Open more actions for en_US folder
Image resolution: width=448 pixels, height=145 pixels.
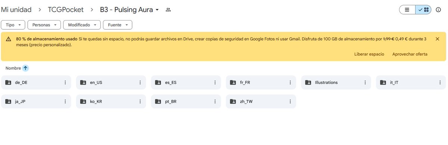click(x=140, y=82)
